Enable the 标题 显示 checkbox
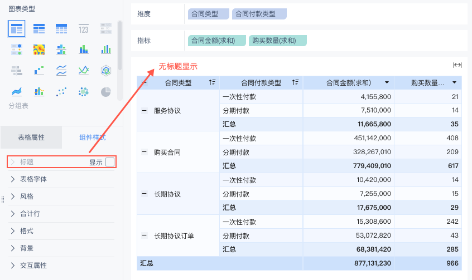472x280 pixels. pyautogui.click(x=110, y=162)
